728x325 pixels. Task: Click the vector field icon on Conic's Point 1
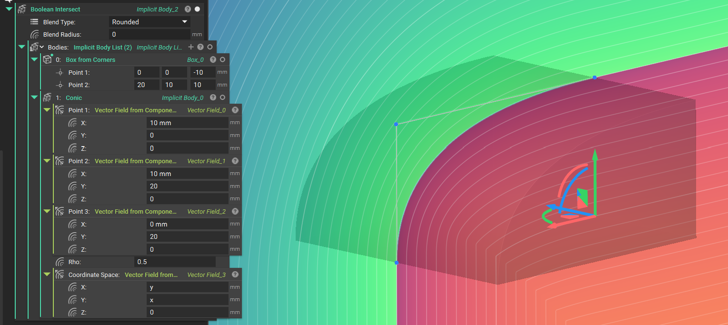(x=60, y=110)
